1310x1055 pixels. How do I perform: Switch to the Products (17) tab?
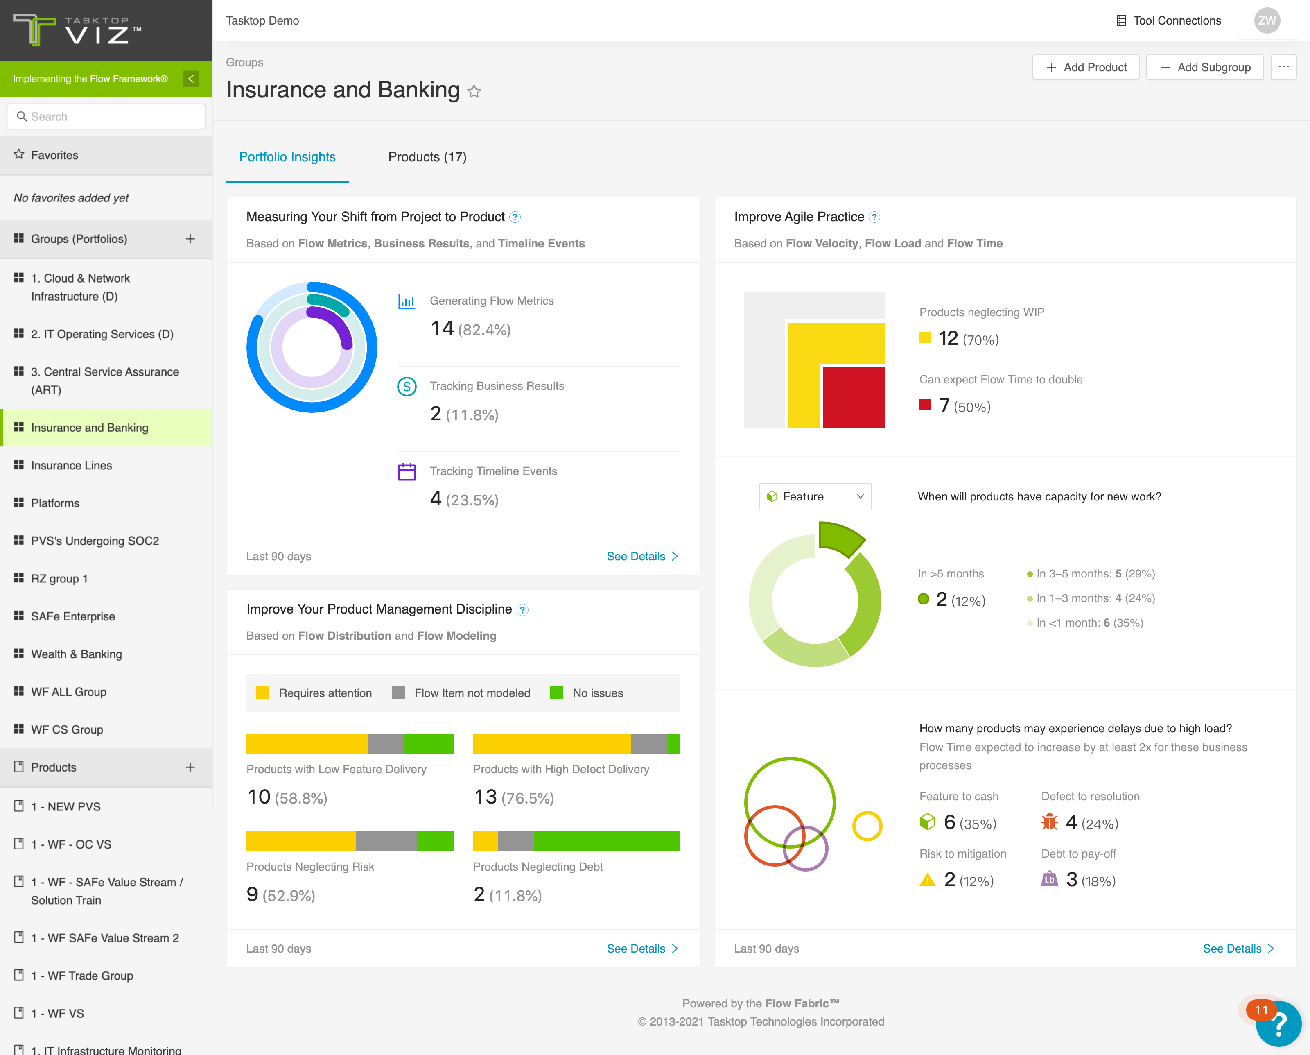(427, 157)
